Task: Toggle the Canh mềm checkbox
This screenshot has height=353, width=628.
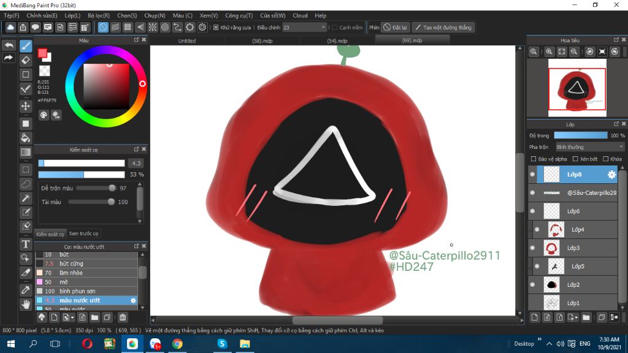Action: point(334,28)
